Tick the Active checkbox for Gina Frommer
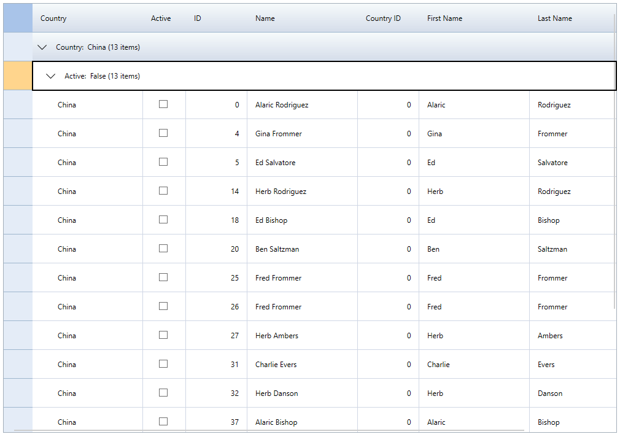Screen dimensions: 620x434 (x=163, y=133)
